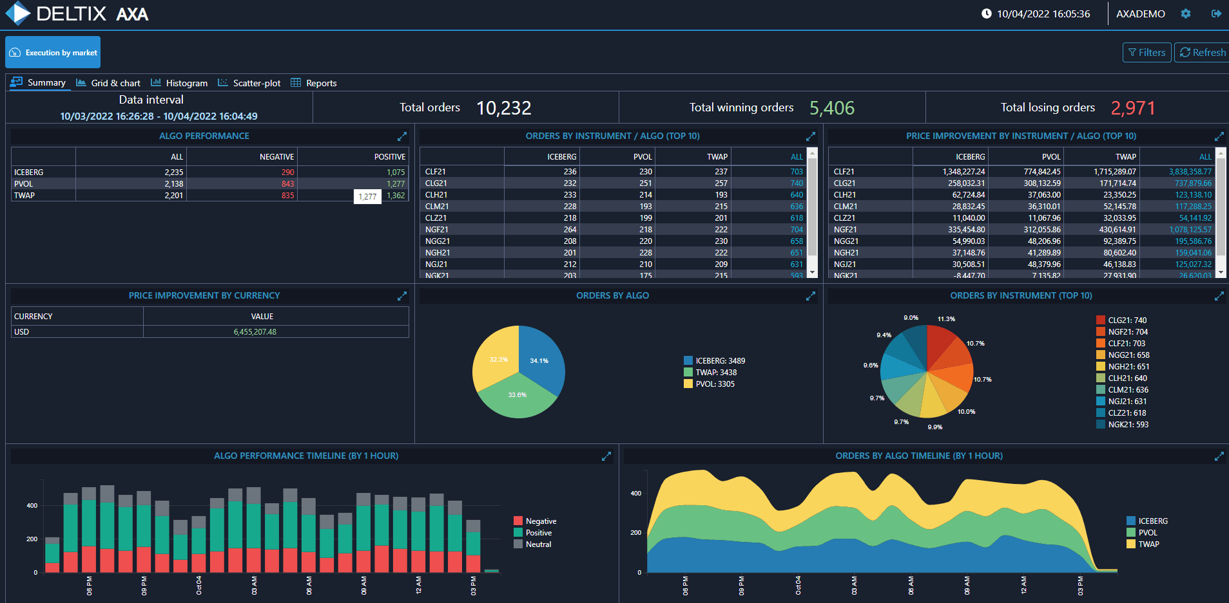
Task: Click the ICEBERG color swatch in pie legend
Action: coord(688,361)
